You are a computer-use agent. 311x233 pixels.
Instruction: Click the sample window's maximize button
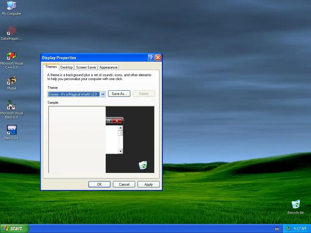tap(108, 121)
